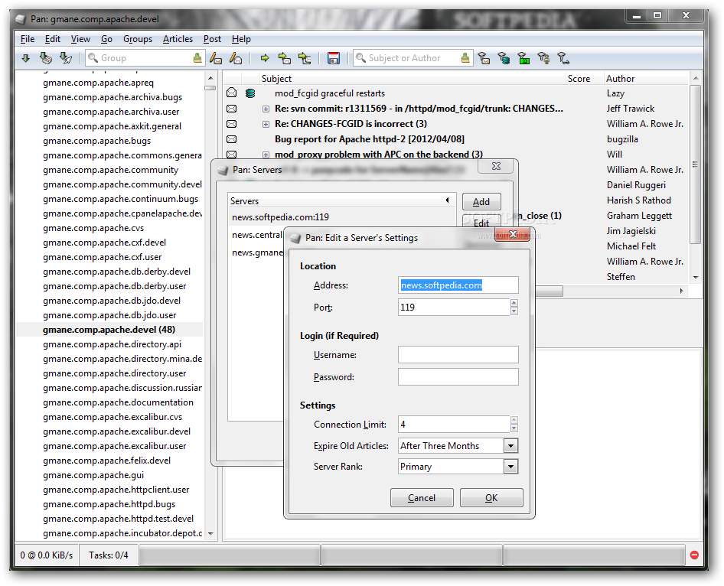This screenshot has width=724, height=586.
Task: Open the Help menu
Action: click(241, 39)
